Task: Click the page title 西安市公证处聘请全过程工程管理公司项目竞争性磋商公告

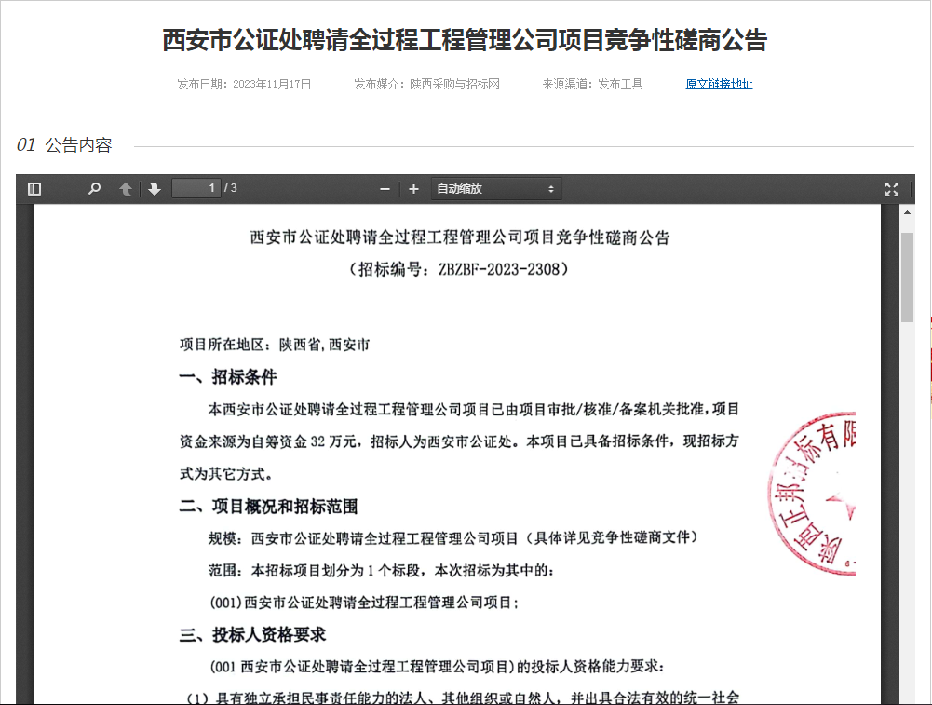Action: click(465, 40)
